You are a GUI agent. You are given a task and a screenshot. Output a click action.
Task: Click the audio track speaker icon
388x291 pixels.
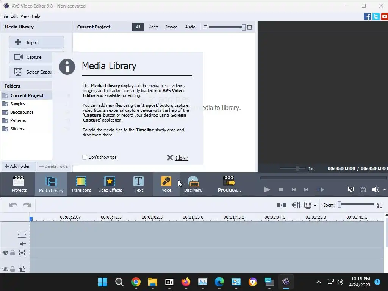(x=23, y=244)
